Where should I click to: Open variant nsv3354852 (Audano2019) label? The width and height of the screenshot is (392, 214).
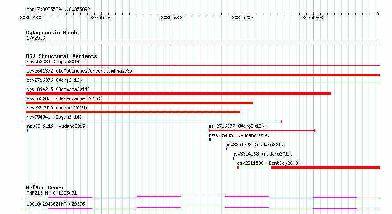pos(239,135)
